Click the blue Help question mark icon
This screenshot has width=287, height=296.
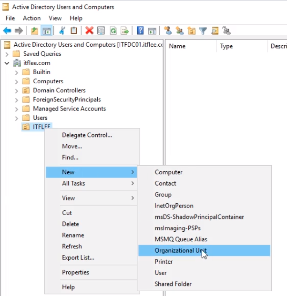pos(140,30)
